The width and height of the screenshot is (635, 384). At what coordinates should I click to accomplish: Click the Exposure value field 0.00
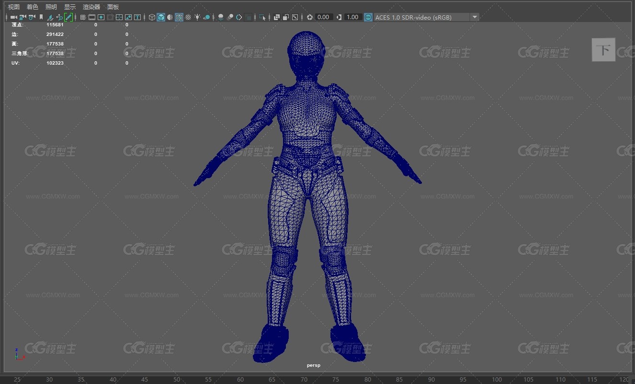324,17
